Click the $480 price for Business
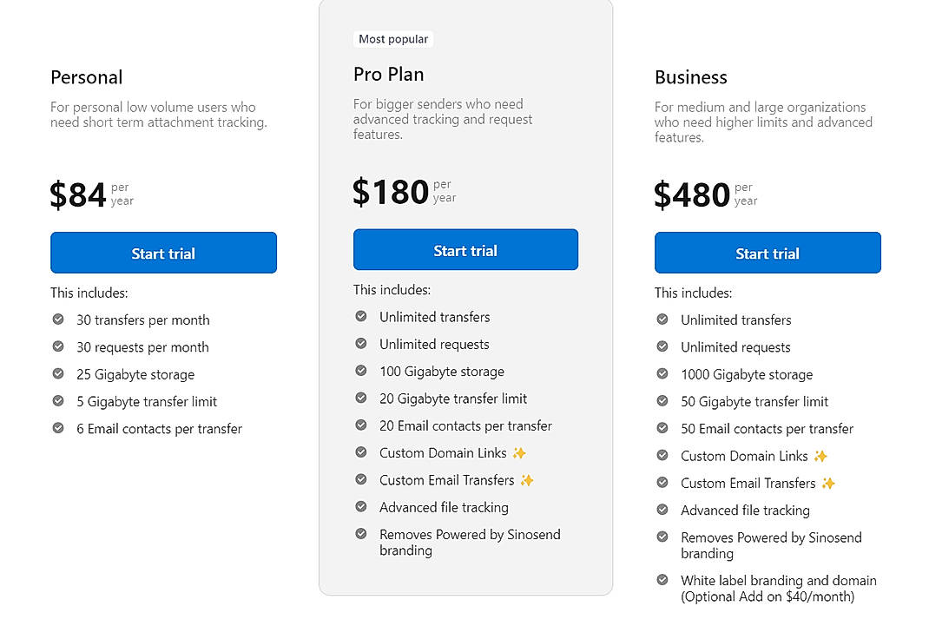 [692, 194]
